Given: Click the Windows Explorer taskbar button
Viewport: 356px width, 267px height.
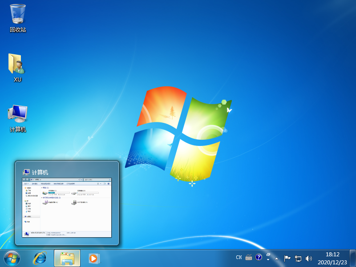Looking at the screenshot, I should (67, 258).
